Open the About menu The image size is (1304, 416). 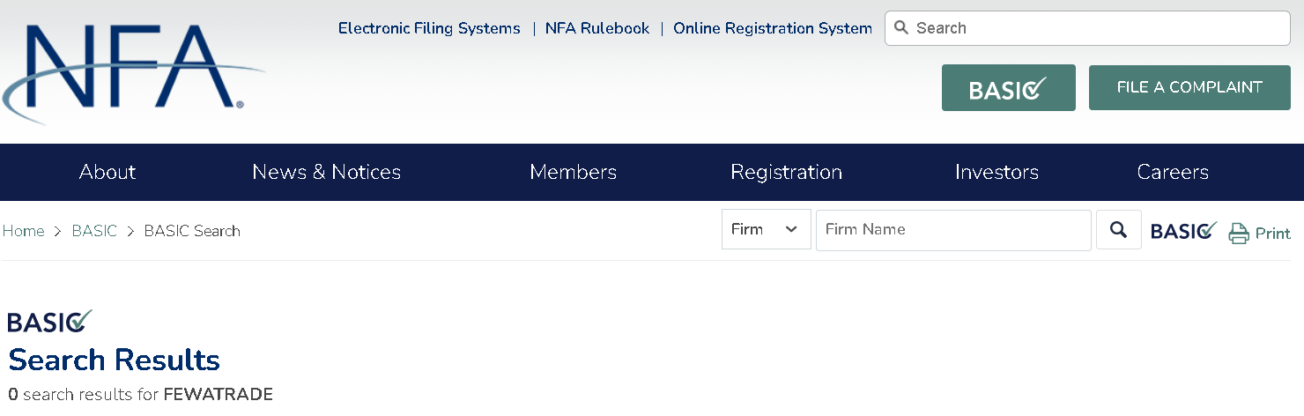coord(107,172)
